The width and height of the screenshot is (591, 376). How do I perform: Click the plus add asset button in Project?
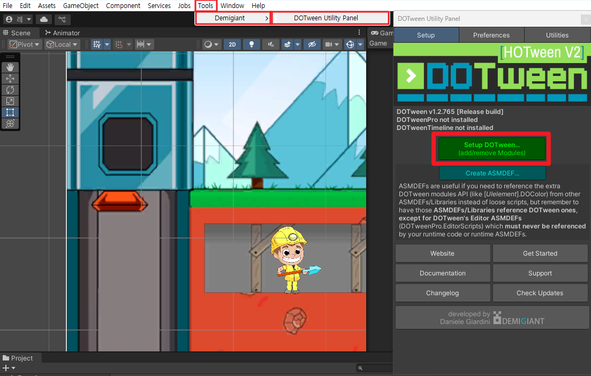(6, 368)
